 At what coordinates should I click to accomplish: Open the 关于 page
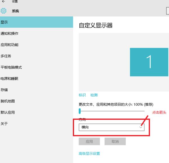point(4,124)
